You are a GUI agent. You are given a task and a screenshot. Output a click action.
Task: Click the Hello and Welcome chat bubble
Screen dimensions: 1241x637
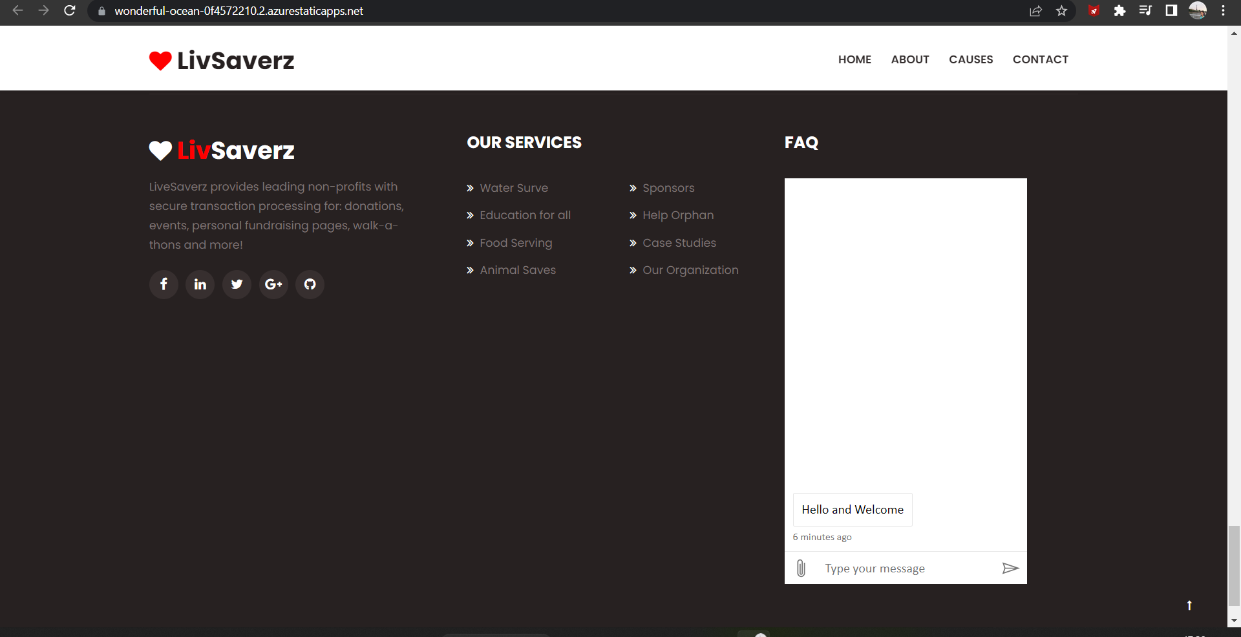click(853, 510)
